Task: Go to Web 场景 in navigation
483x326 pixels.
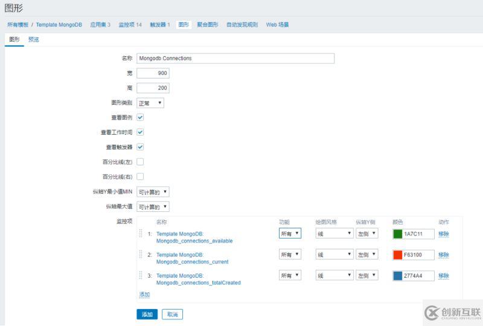Action: (277, 25)
